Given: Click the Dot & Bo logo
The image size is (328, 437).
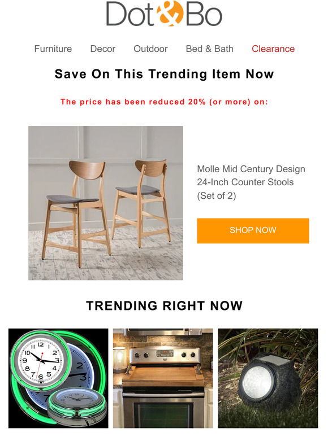Looking at the screenshot, I should pyautogui.click(x=164, y=14).
